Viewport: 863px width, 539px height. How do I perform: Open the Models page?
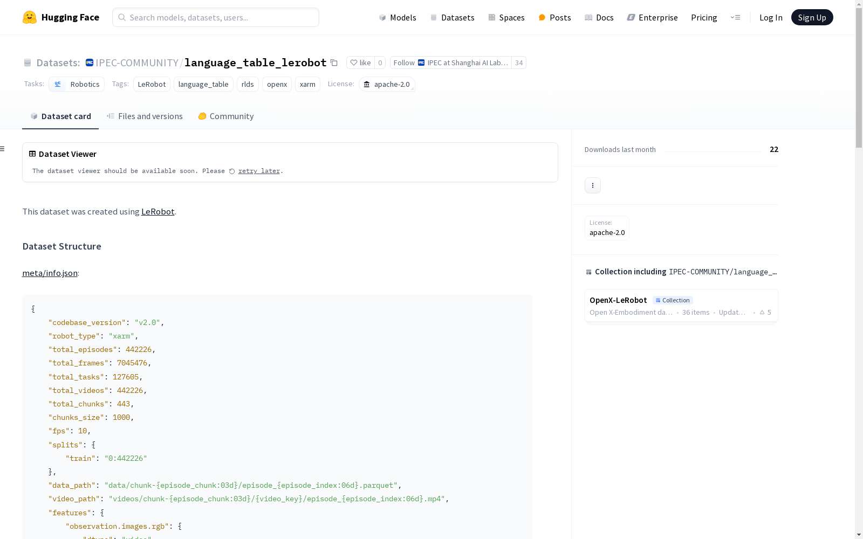tap(398, 17)
